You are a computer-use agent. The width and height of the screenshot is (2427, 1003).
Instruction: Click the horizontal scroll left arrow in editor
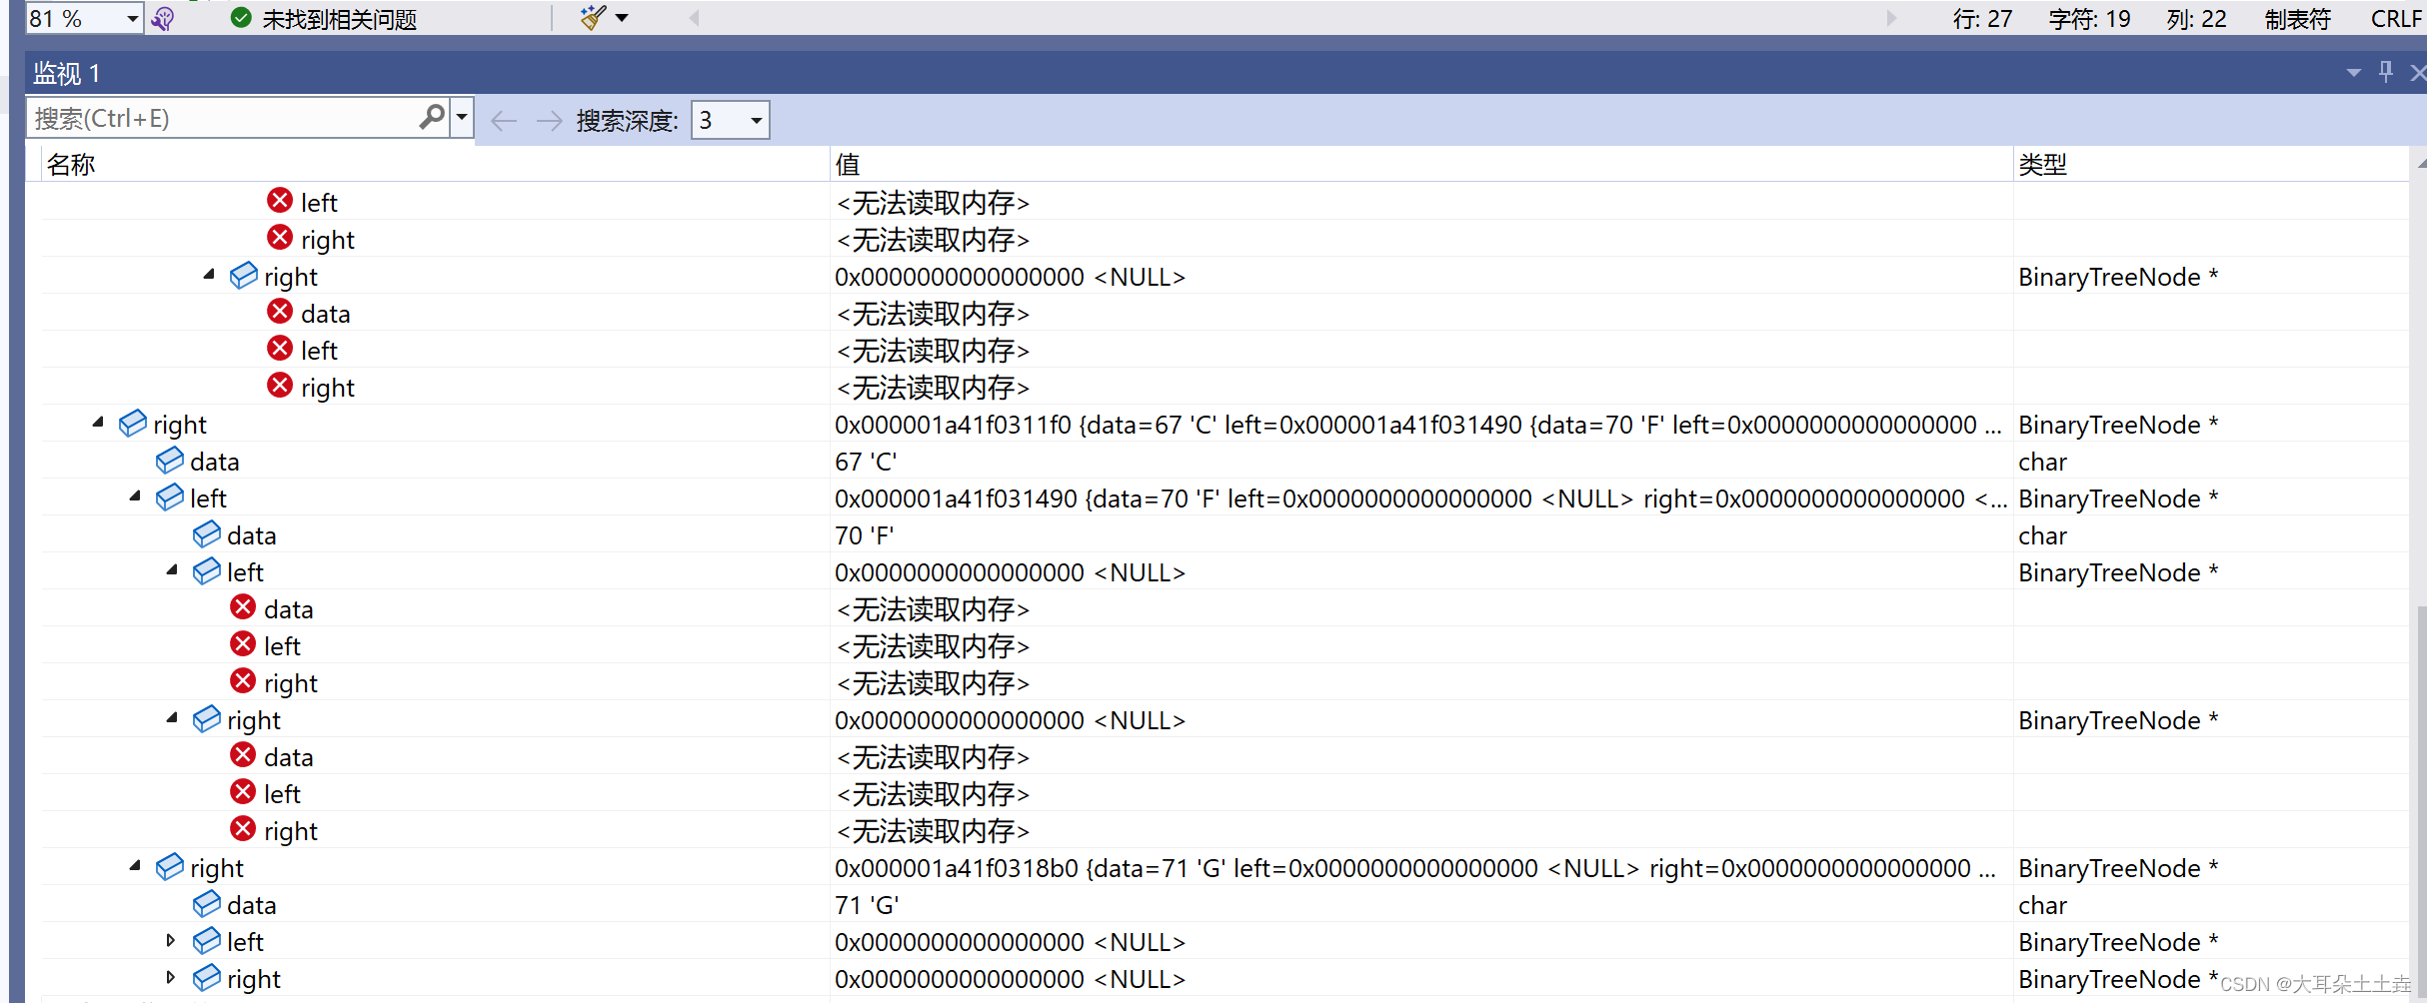click(694, 17)
